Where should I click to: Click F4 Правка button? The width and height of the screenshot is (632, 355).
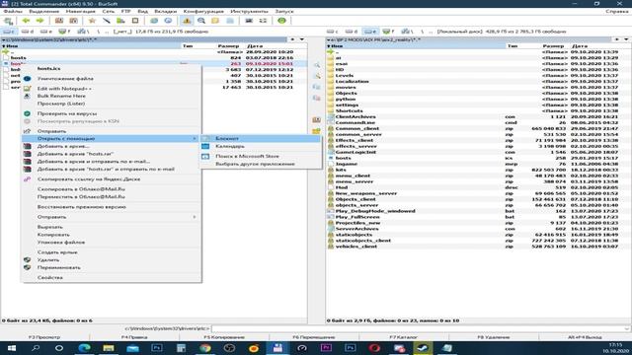134,337
